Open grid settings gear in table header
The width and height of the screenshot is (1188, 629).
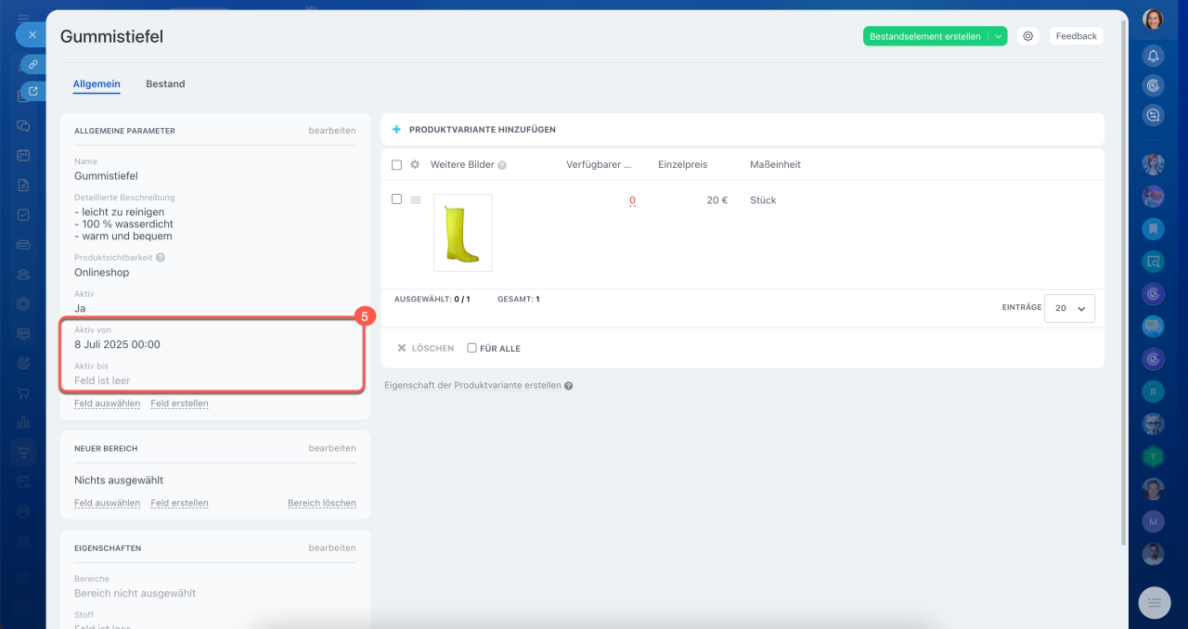(415, 165)
